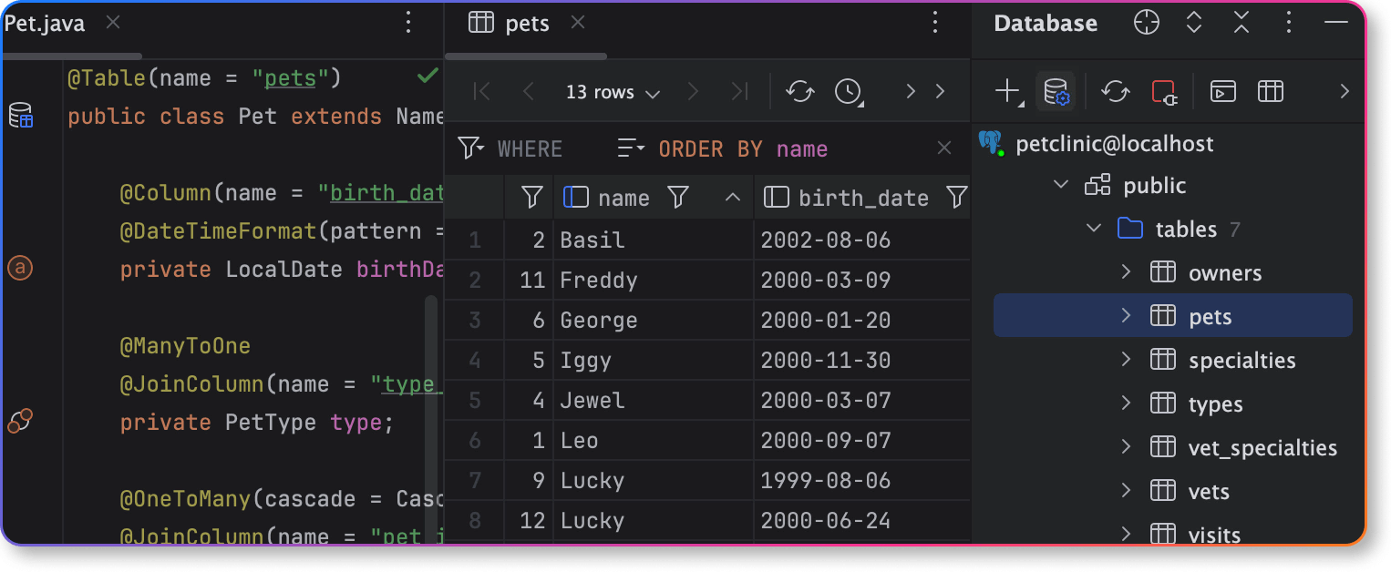Edit the ORDER BY name field
The height and width of the screenshot is (572, 1391).
coord(743,148)
